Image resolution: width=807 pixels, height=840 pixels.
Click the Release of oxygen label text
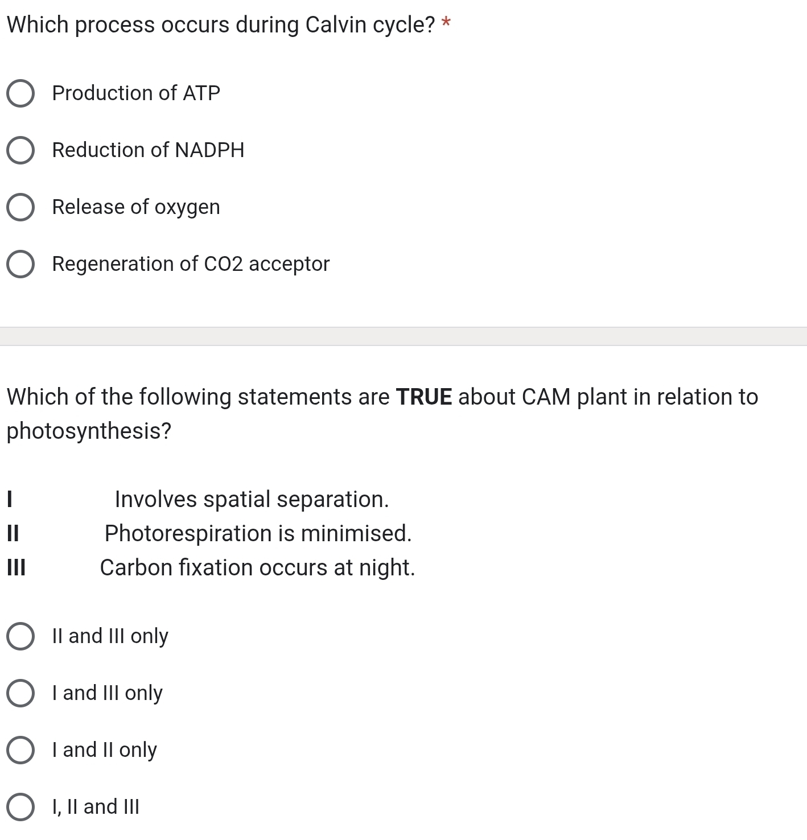(135, 207)
